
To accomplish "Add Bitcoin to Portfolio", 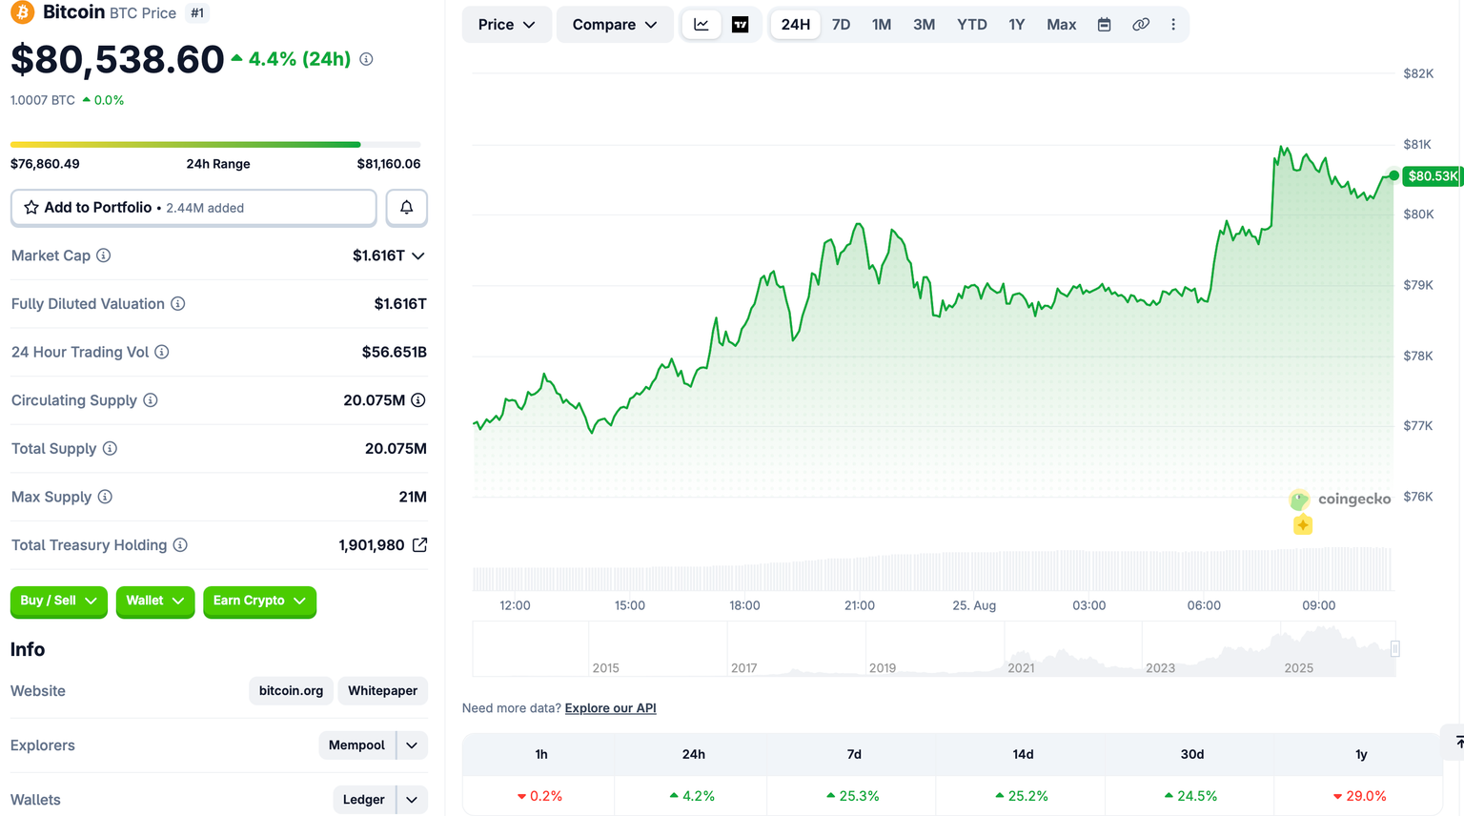I will [193, 208].
